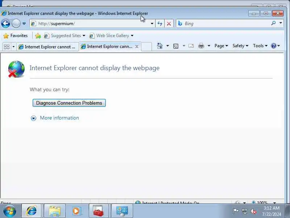Viewport: 290px width, 218px height.
Task: Open Web Slice Gallery link
Action: 110,36
